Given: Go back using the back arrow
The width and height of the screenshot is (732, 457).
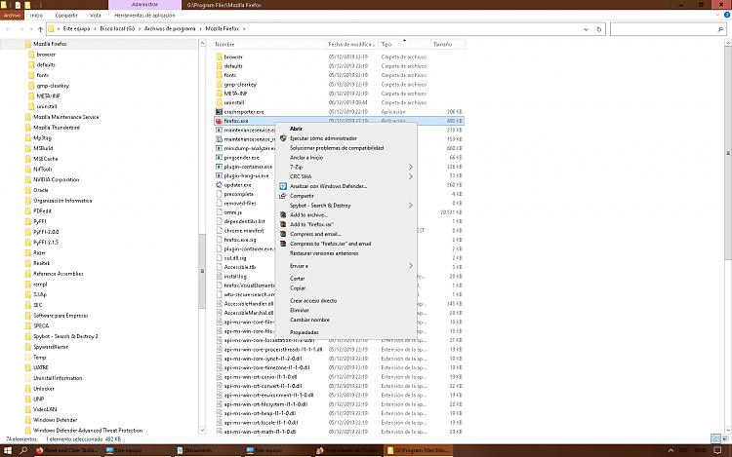Looking at the screenshot, I should coord(9,29).
